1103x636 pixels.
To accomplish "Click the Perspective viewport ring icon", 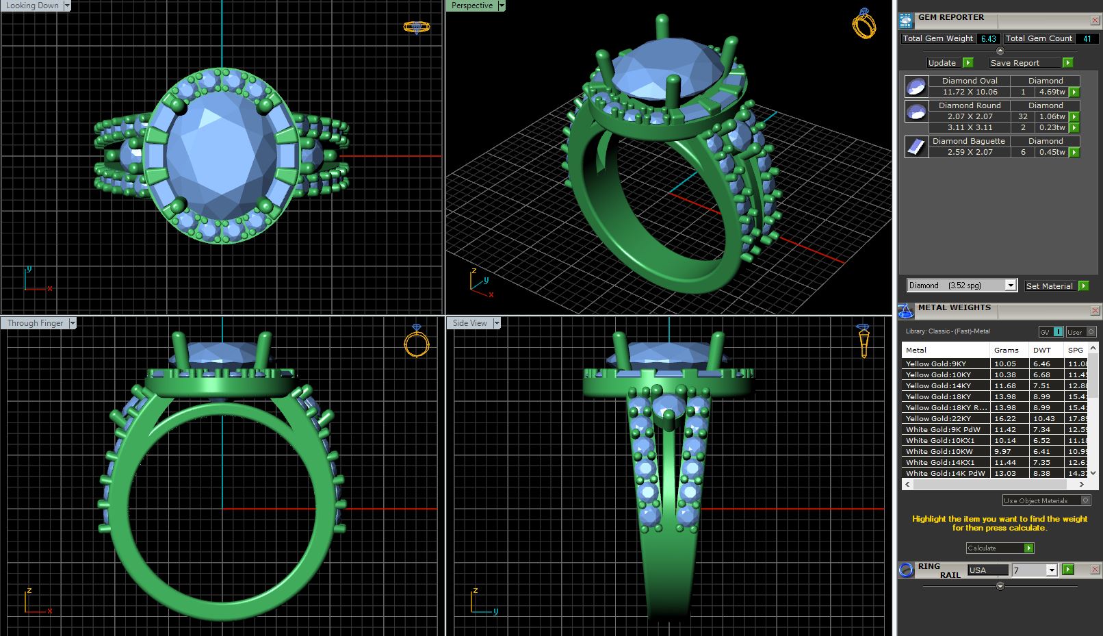I will click(864, 24).
